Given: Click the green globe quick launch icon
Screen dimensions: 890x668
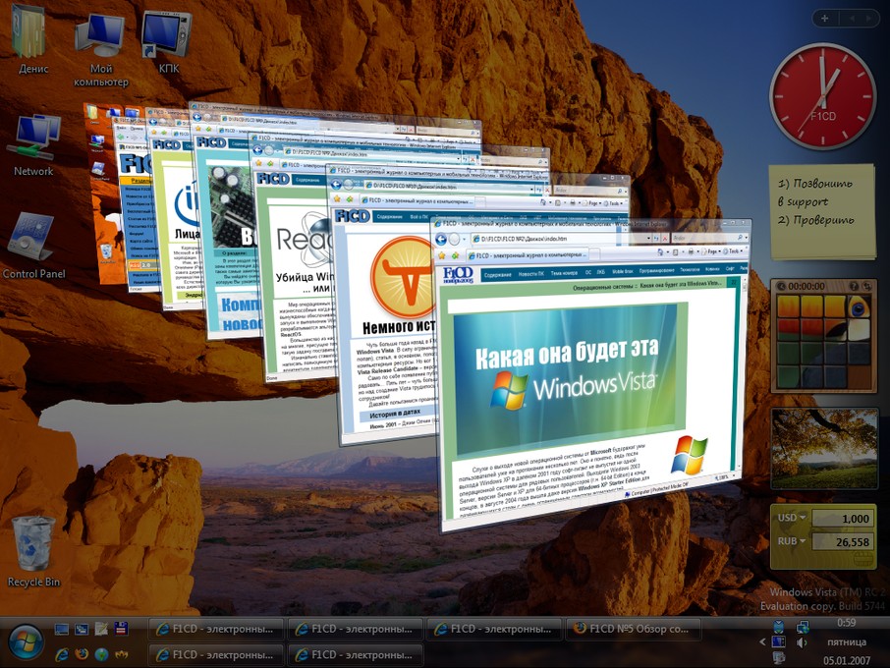Looking at the screenshot, I should point(101,654).
